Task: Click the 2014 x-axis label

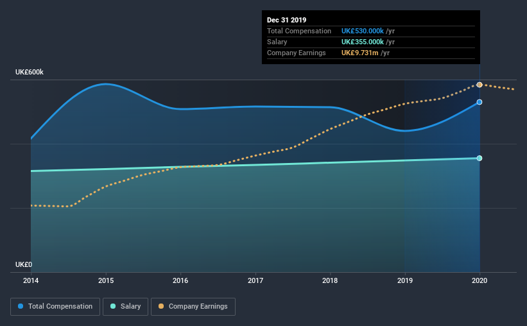Action: click(x=31, y=280)
